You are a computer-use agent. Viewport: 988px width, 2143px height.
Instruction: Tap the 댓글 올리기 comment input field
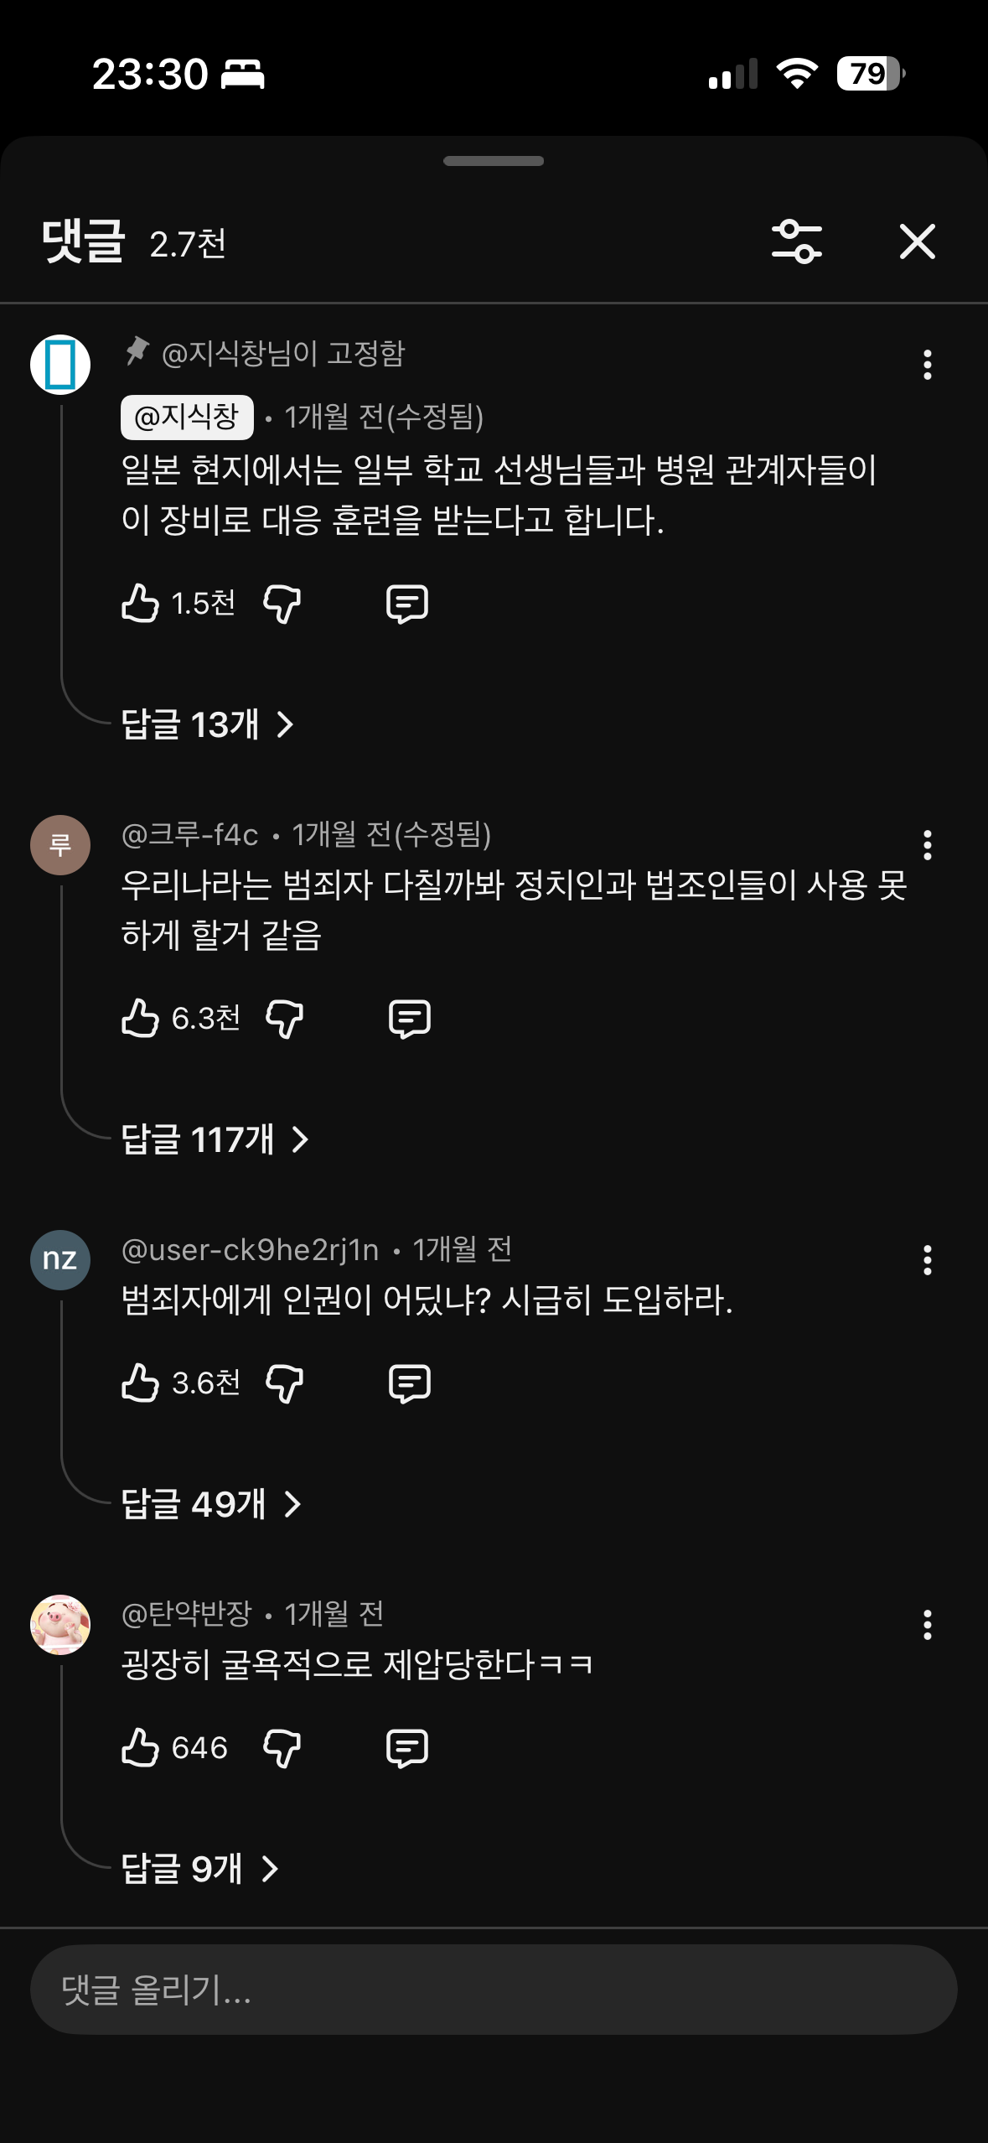[x=494, y=1990]
